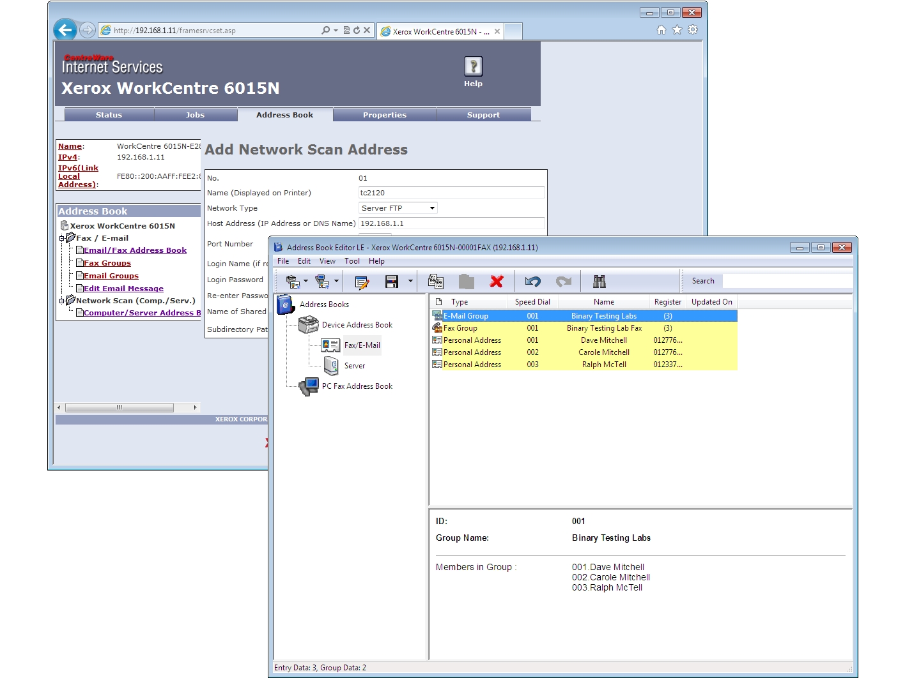Open dropdown arrow beside save icon

[x=410, y=282]
